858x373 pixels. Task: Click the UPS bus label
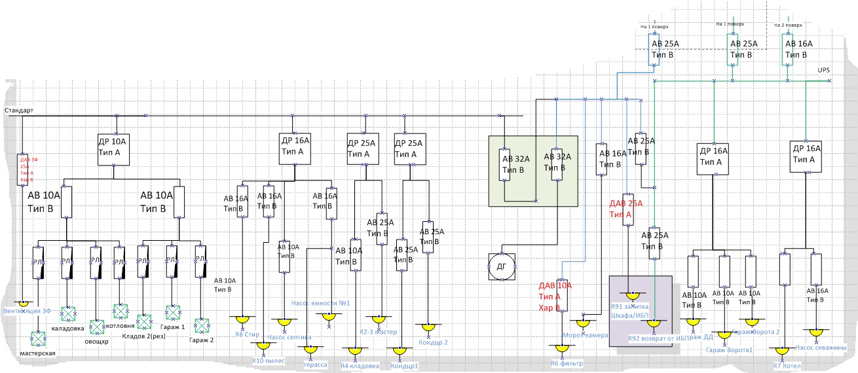tap(823, 69)
